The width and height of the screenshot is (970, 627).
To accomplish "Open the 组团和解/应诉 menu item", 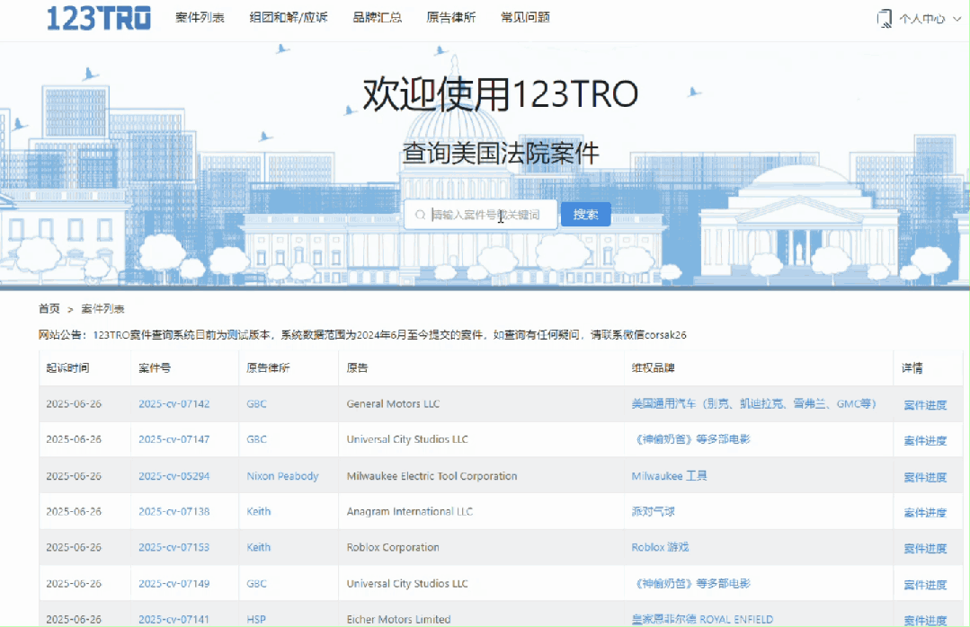I will 289,17.
